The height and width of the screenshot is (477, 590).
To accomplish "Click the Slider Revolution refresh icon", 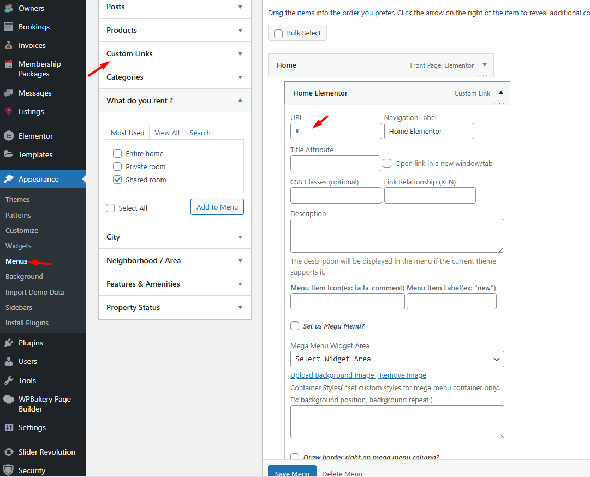I will click(9, 452).
